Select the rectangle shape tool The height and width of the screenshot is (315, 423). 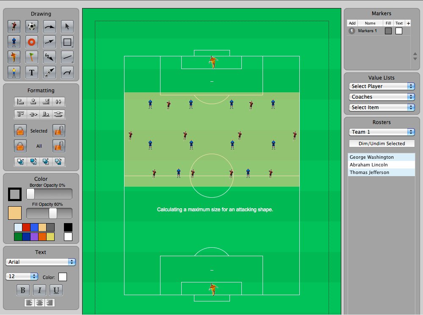pyautogui.click(x=67, y=42)
